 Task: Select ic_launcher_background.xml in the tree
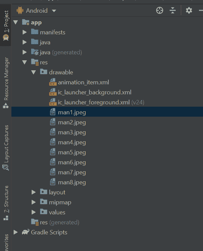[94, 92]
